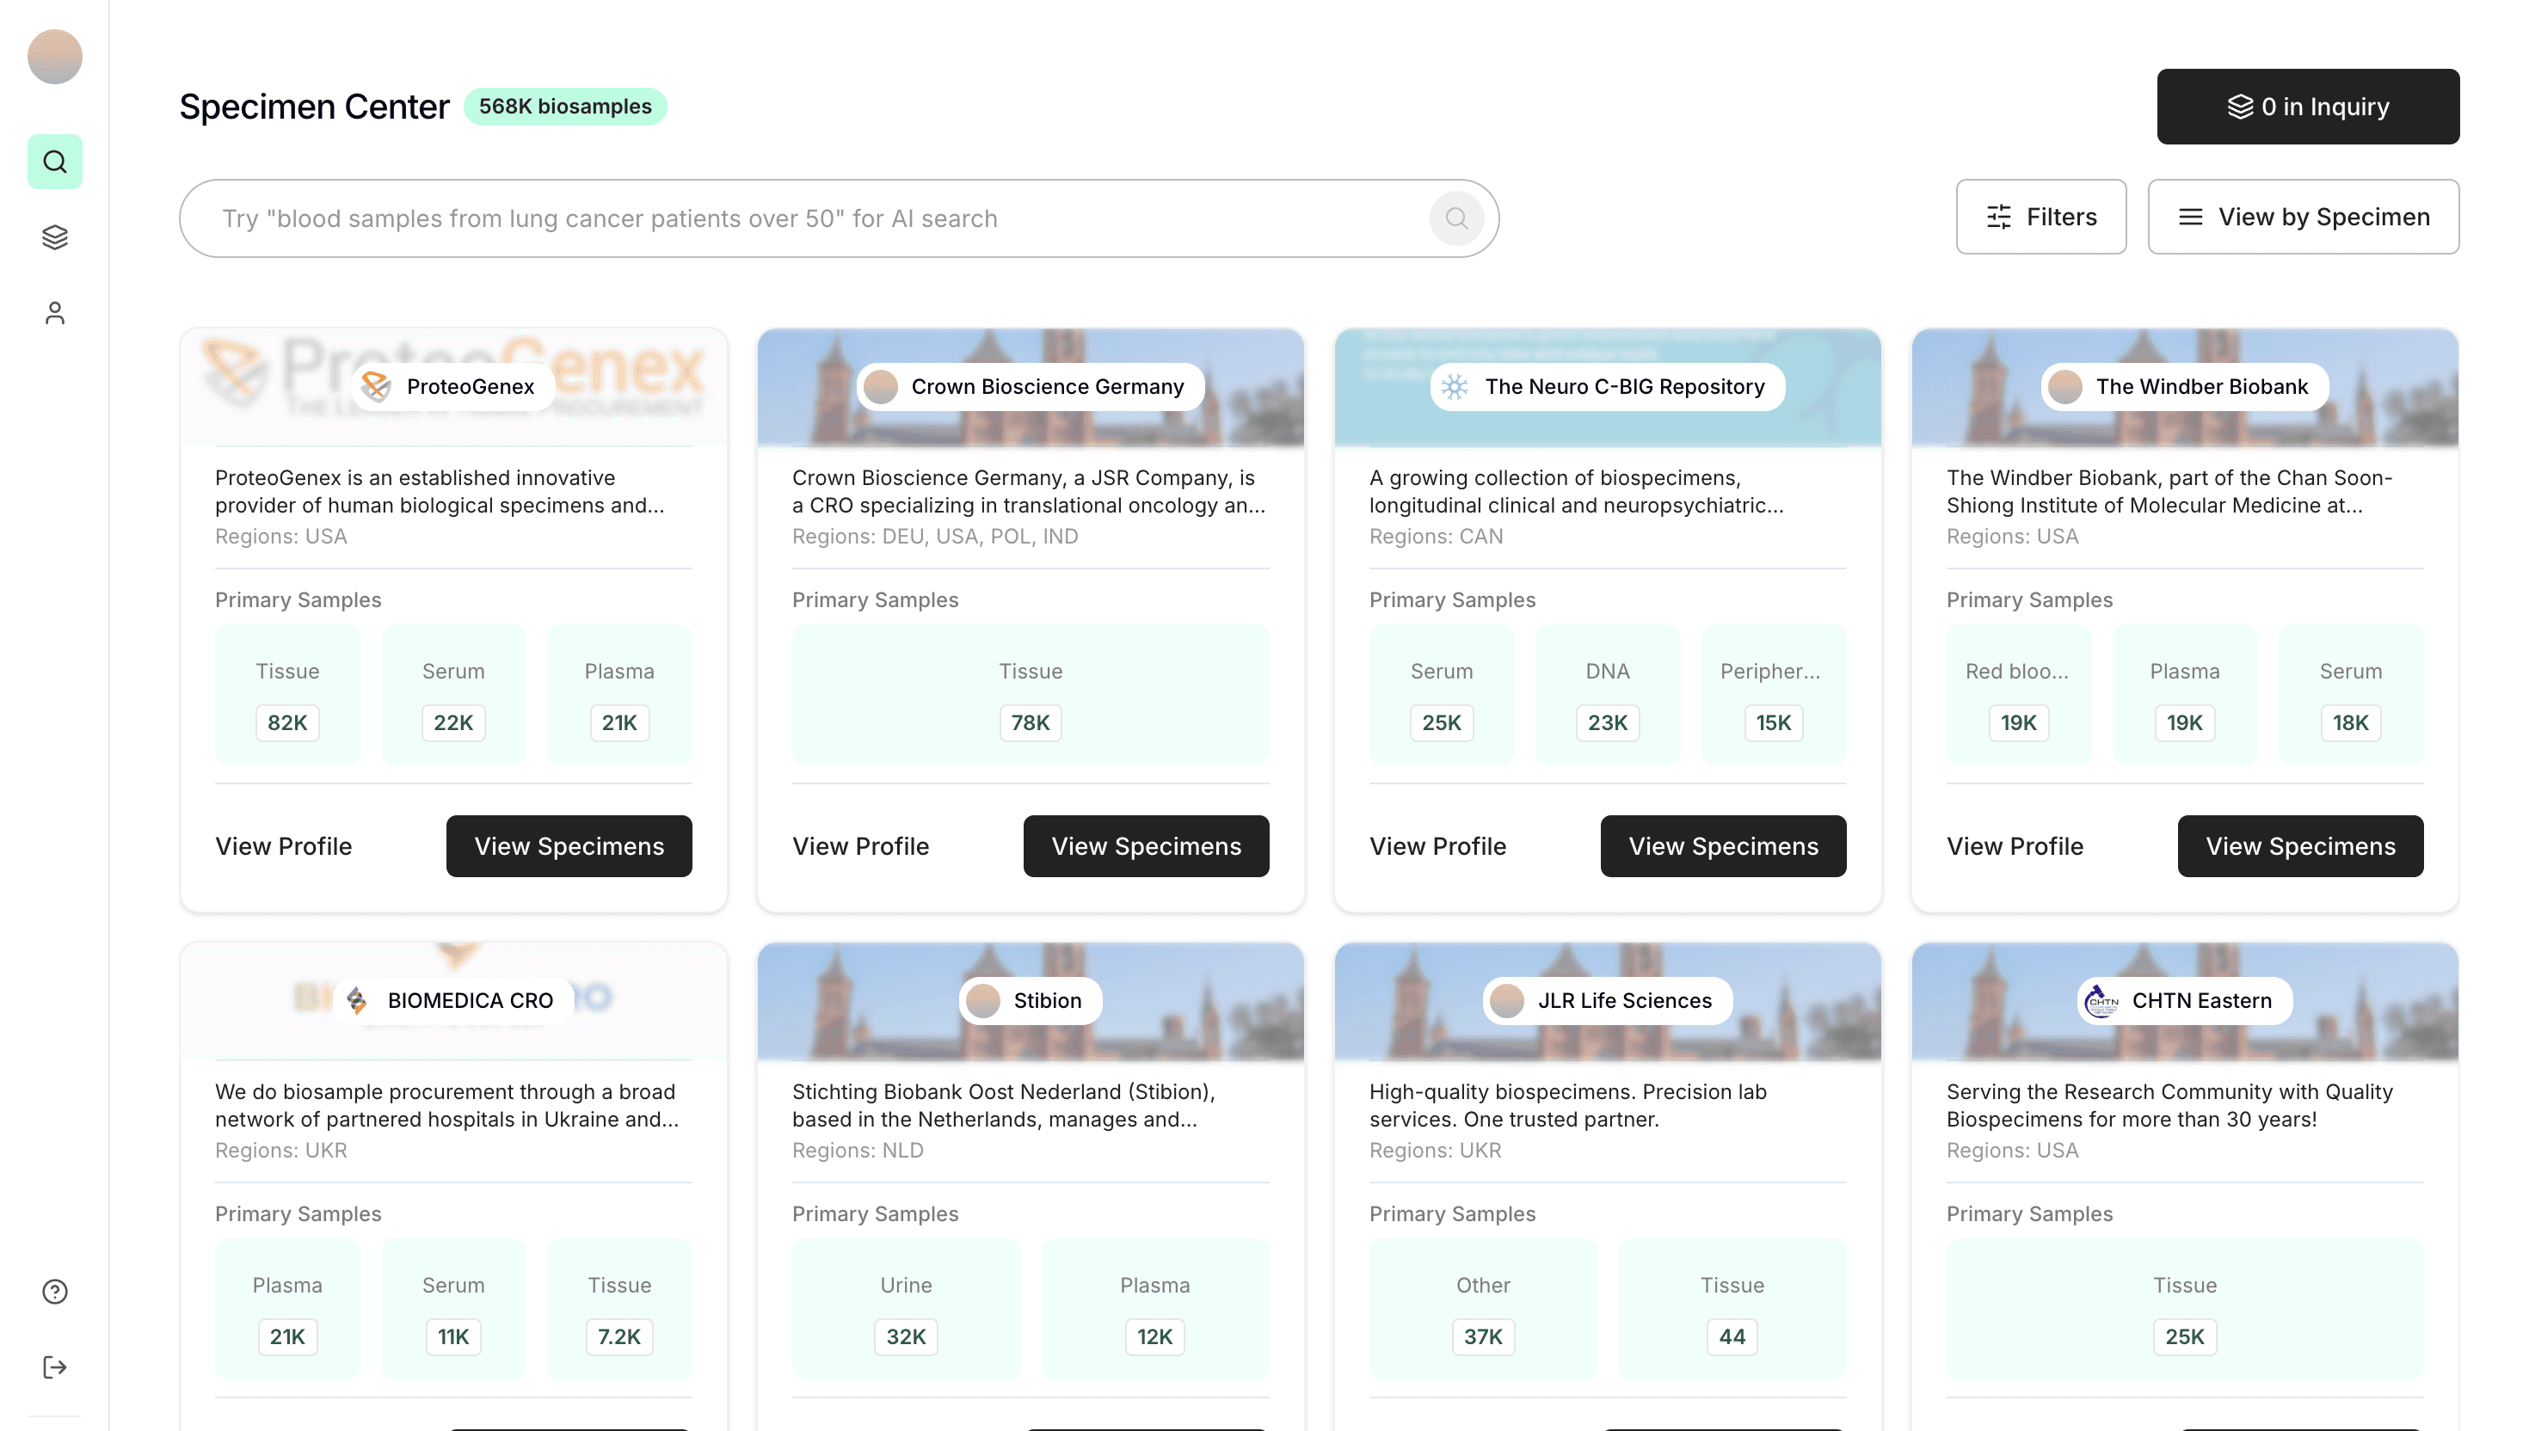Select Windber Serum 18K sample tile

[2350, 695]
